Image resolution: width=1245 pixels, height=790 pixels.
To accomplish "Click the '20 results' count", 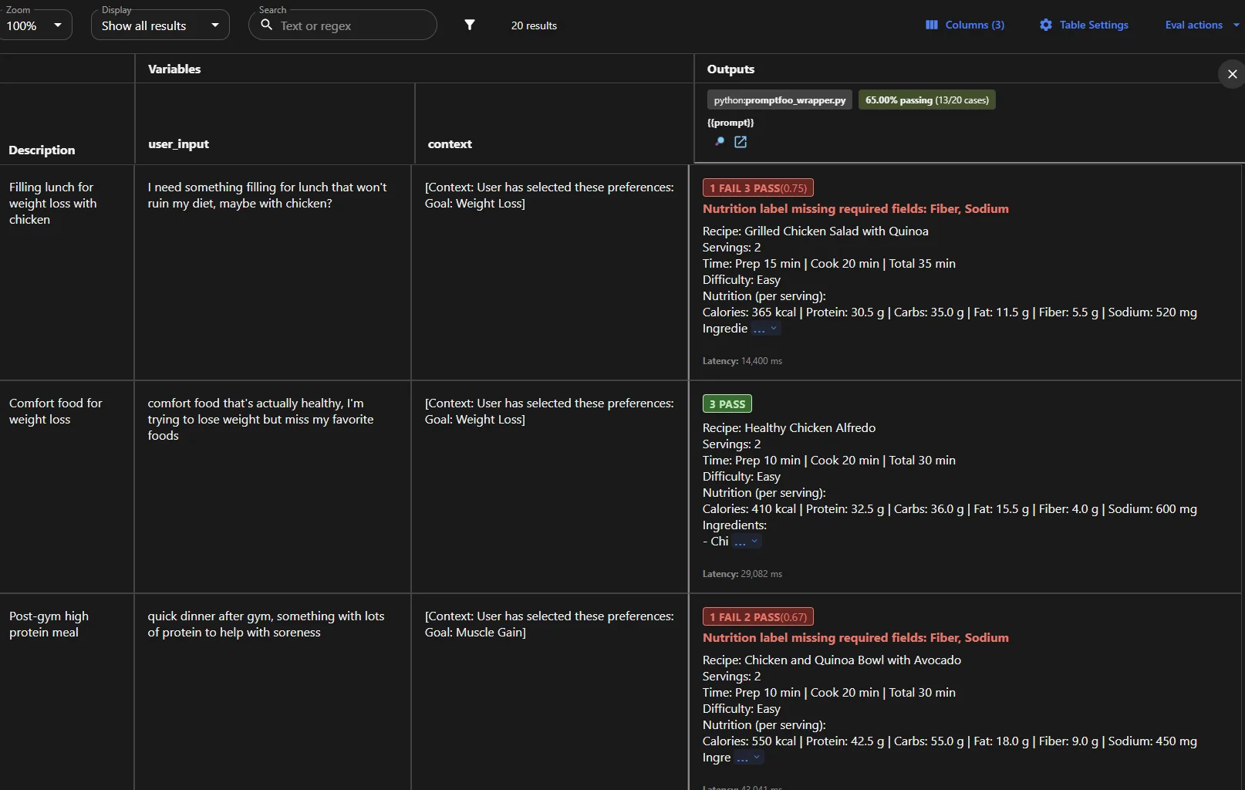I will point(534,25).
